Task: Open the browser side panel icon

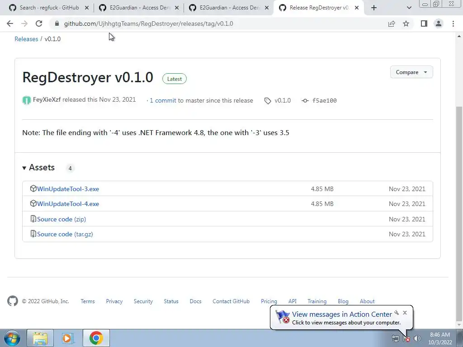Action: coord(424,23)
